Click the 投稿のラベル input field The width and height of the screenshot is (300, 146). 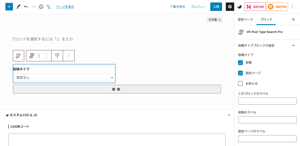point(267,120)
